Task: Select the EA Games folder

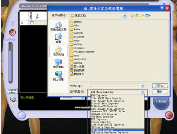Action: (77, 37)
